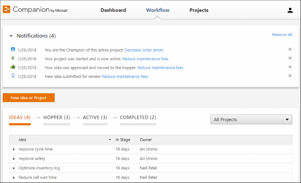Open the All Projects dropdown
The width and height of the screenshot is (301, 183).
point(251,120)
